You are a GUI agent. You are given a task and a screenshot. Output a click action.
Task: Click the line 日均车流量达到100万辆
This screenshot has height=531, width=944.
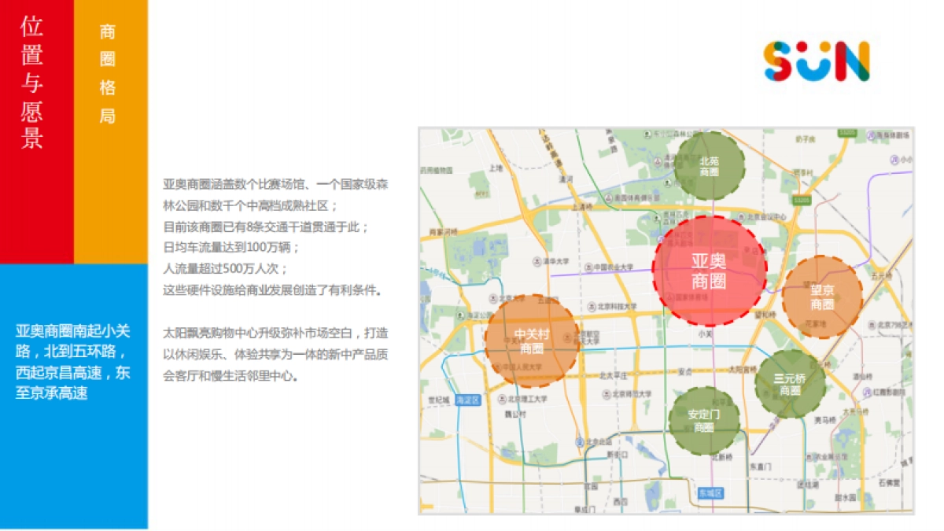(x=231, y=247)
